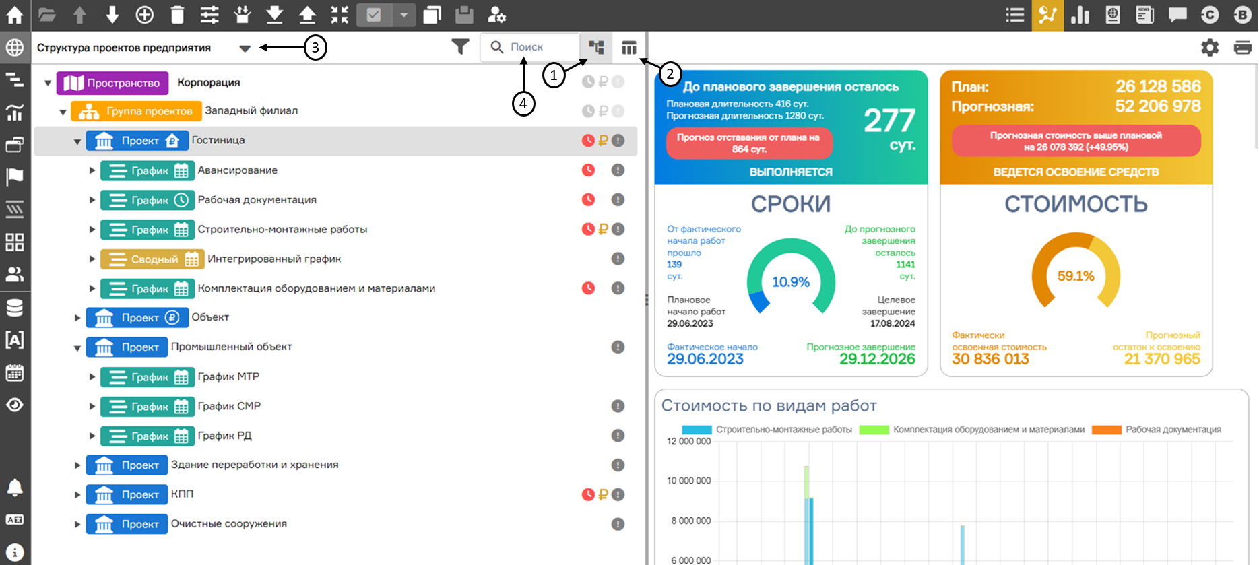Click red clock icon on Гостиница row
Image resolution: width=1259 pixels, height=565 pixels.
pos(588,141)
